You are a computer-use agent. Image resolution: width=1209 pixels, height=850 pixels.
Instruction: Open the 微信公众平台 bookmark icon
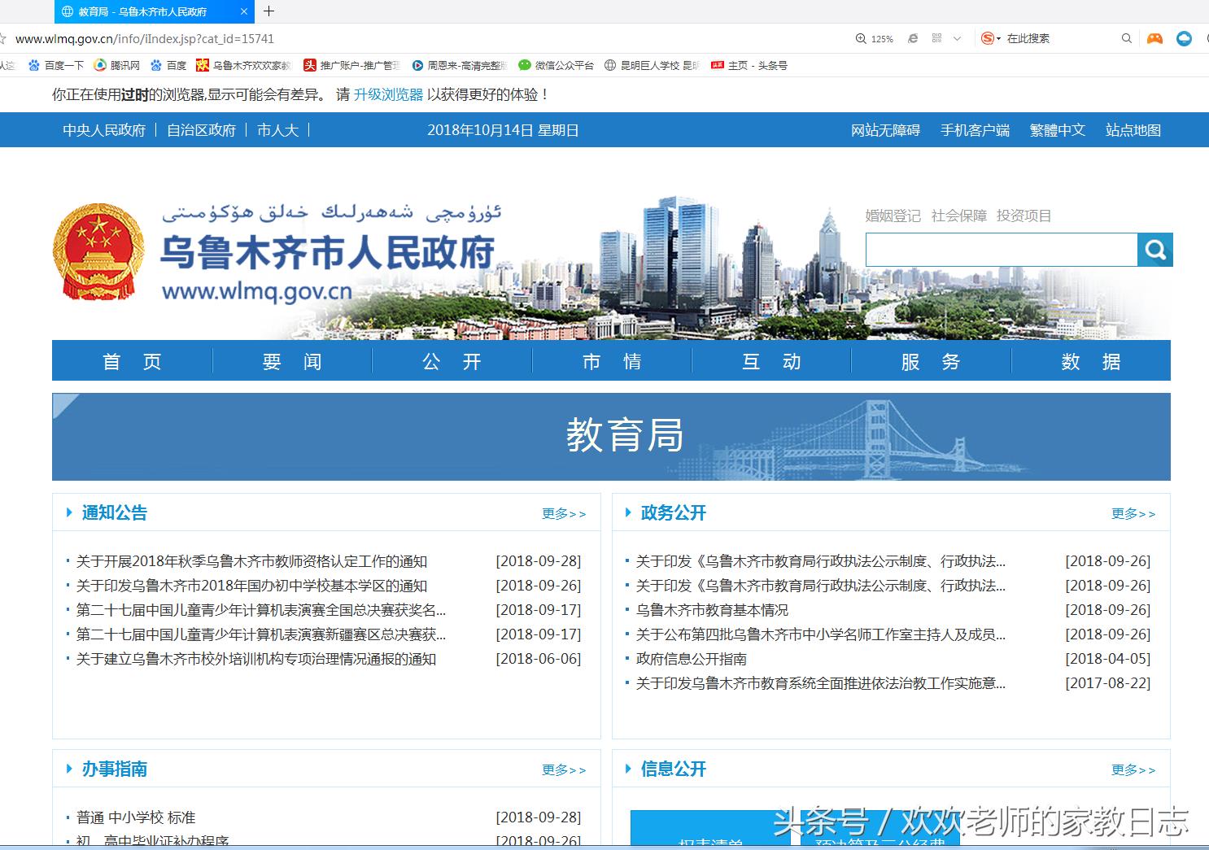(x=524, y=65)
